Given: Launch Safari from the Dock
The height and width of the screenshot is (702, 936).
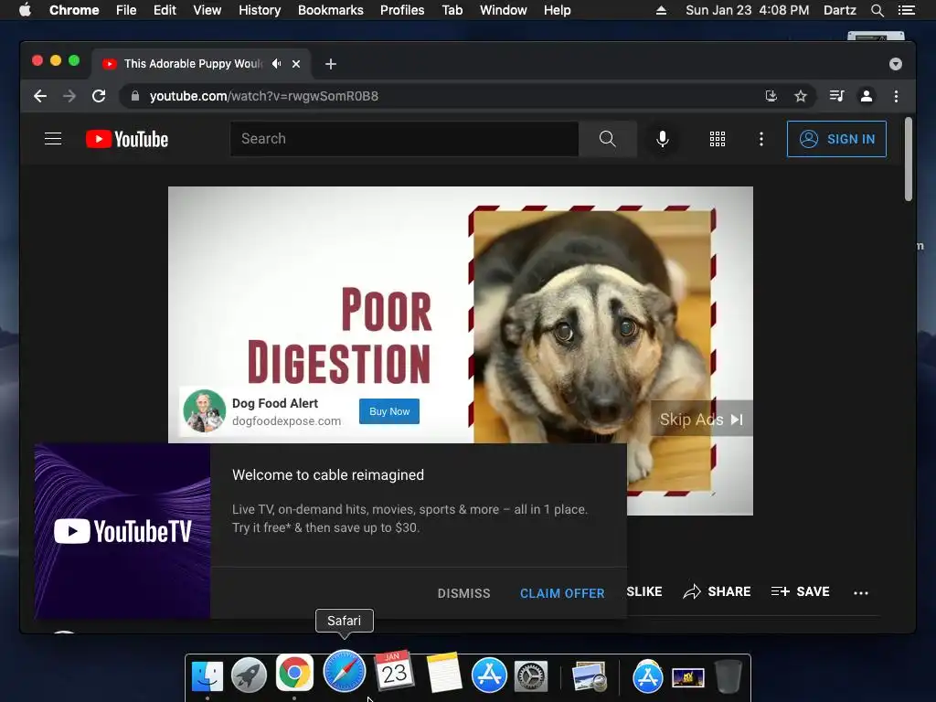Looking at the screenshot, I should (345, 672).
